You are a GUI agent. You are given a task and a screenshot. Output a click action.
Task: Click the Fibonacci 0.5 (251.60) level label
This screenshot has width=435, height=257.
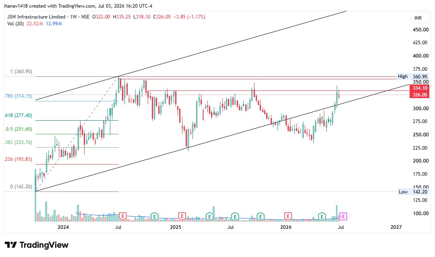tap(19, 129)
